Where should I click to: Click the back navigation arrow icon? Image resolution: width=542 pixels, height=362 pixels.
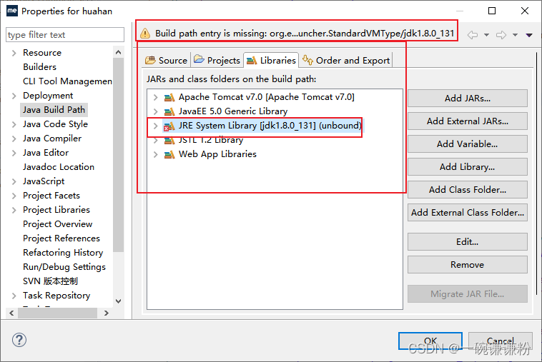[473, 35]
